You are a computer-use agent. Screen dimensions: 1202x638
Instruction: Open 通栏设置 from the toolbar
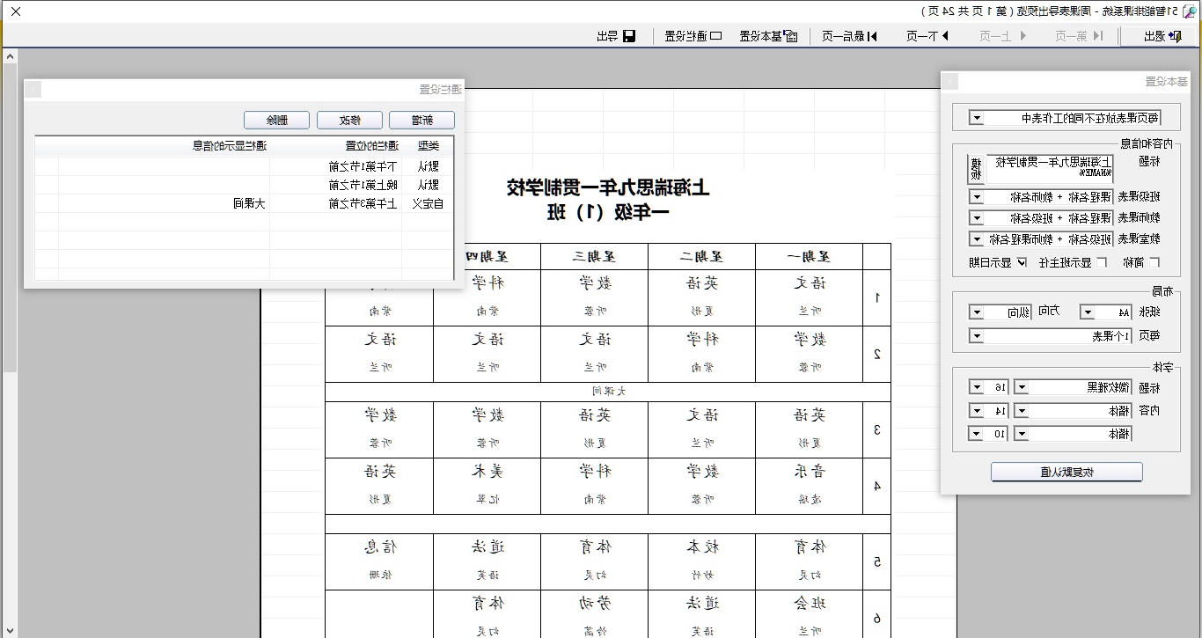(693, 36)
